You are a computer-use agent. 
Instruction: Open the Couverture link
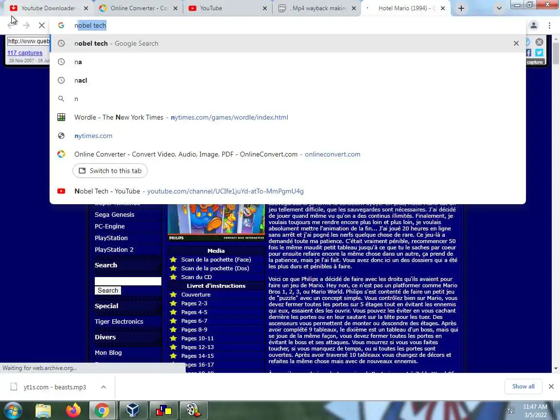pyautogui.click(x=196, y=295)
